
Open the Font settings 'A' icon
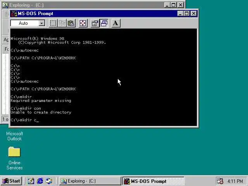tap(116, 23)
